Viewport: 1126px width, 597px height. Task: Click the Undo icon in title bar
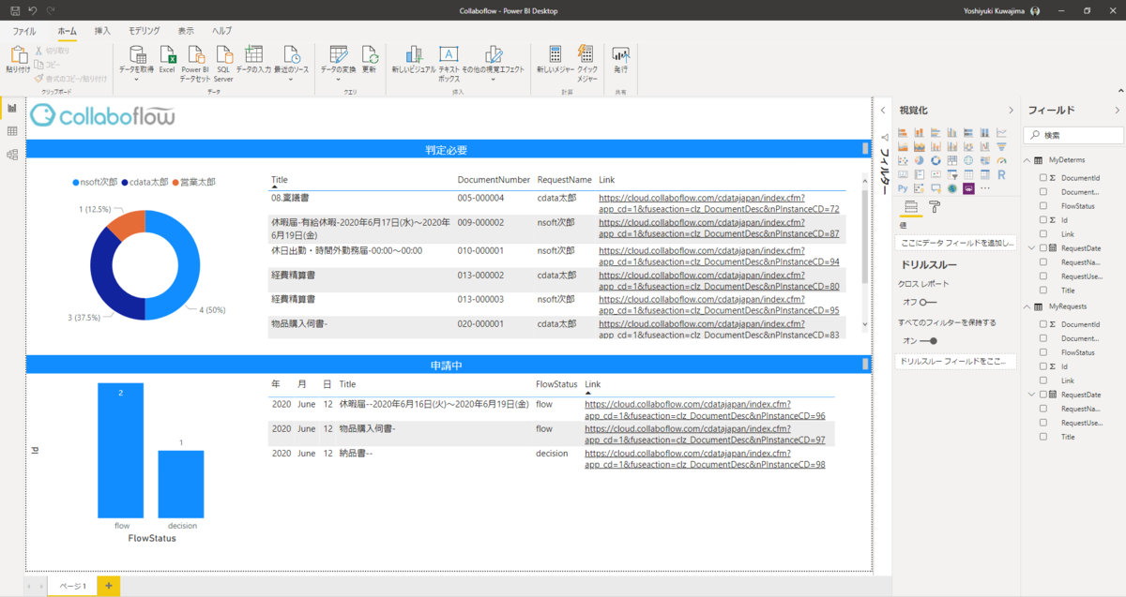coord(33,10)
